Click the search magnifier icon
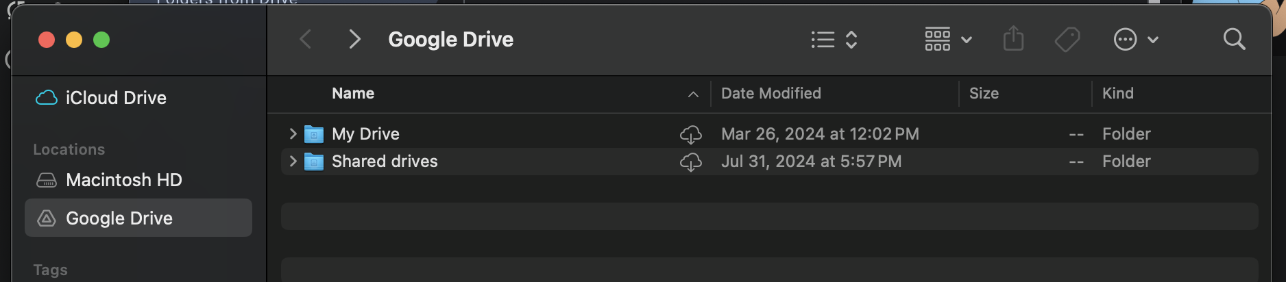 (1234, 39)
